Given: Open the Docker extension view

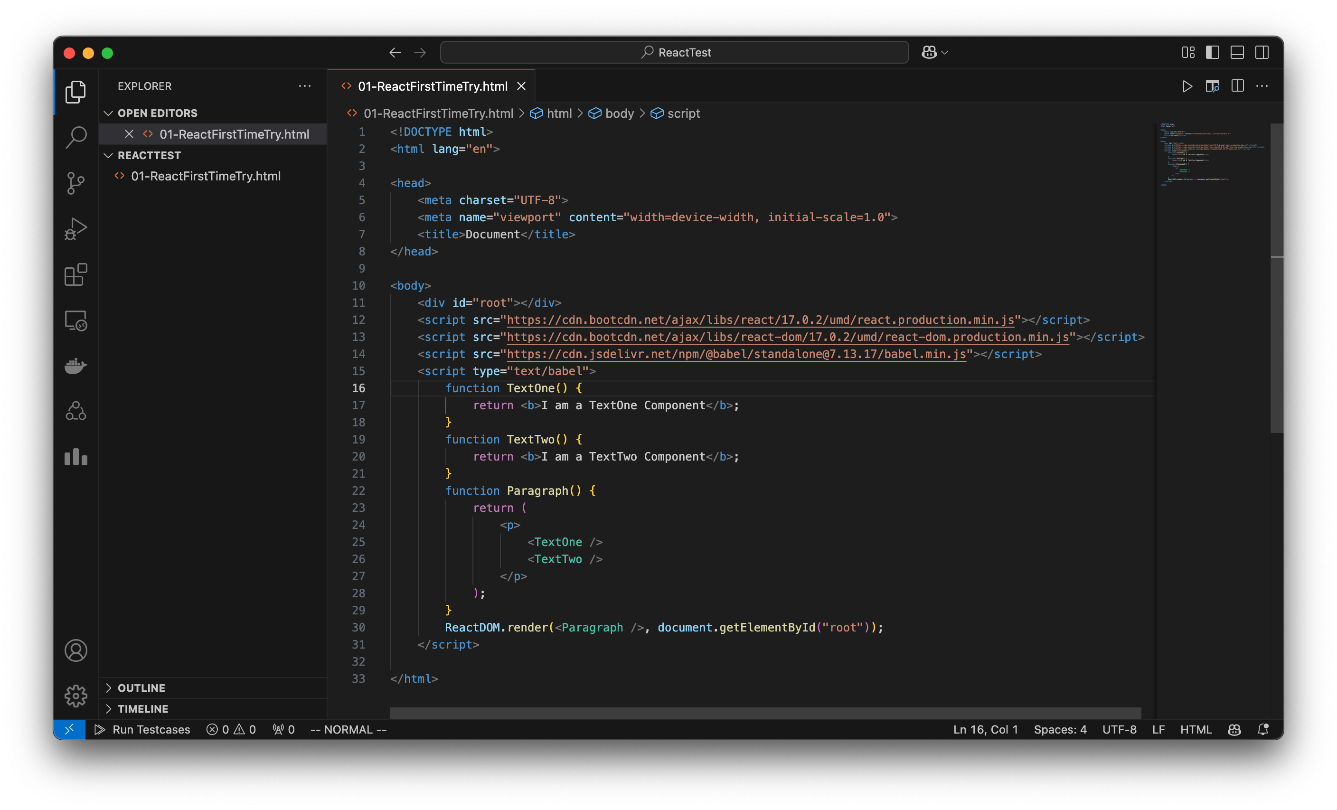Looking at the screenshot, I should [75, 366].
